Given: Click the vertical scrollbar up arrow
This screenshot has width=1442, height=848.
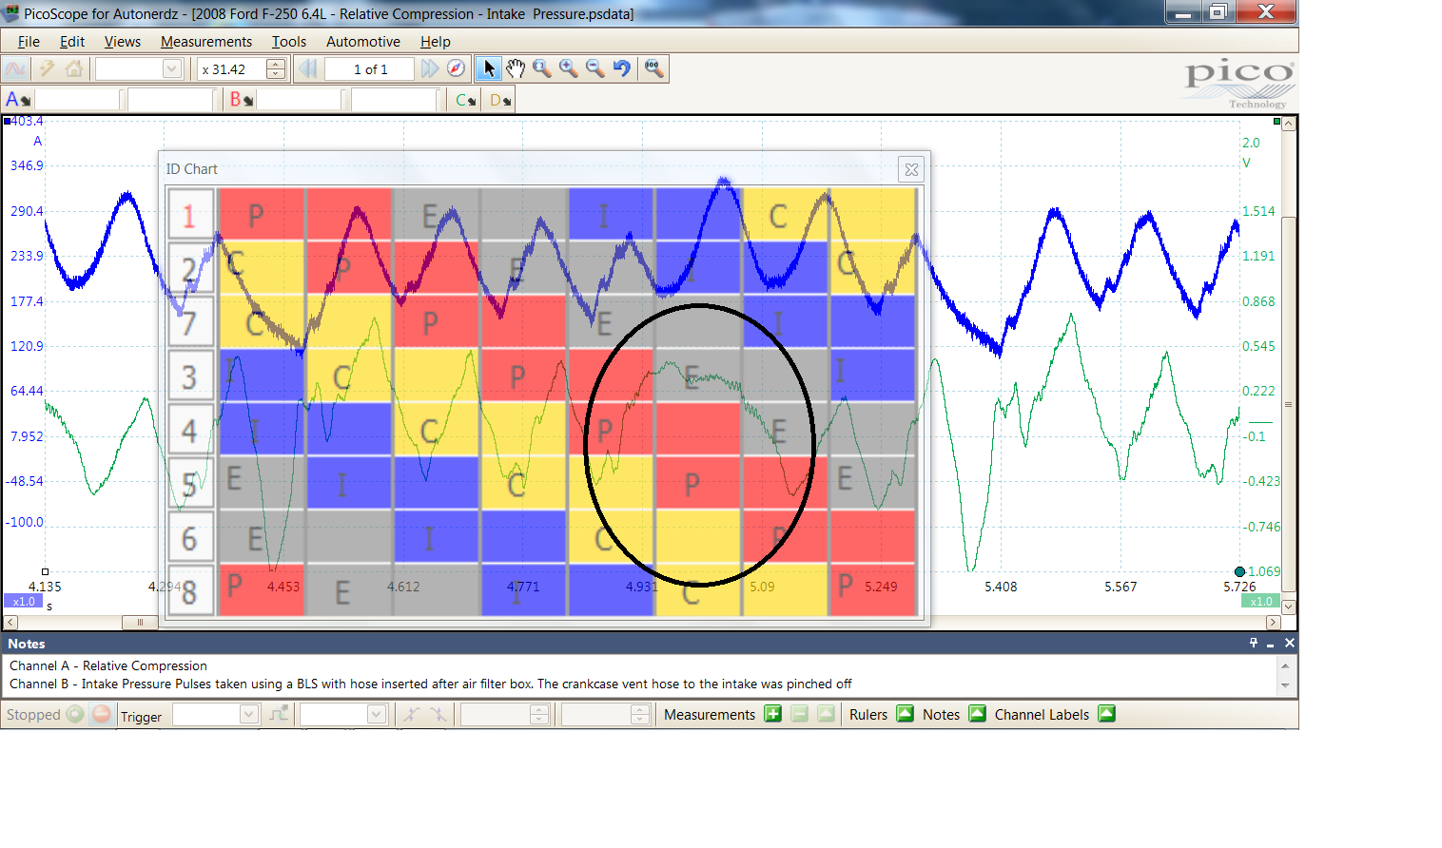Looking at the screenshot, I should pos(1289,124).
